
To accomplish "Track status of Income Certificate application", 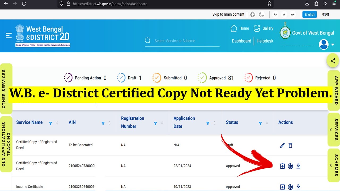I will 290,187.
